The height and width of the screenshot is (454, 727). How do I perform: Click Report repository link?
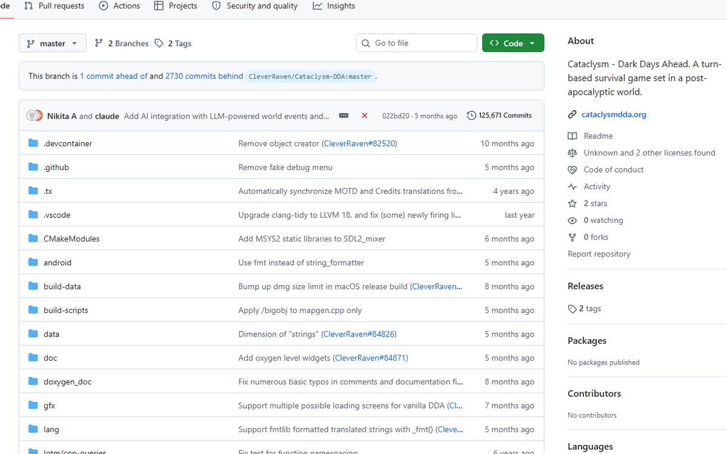599,254
